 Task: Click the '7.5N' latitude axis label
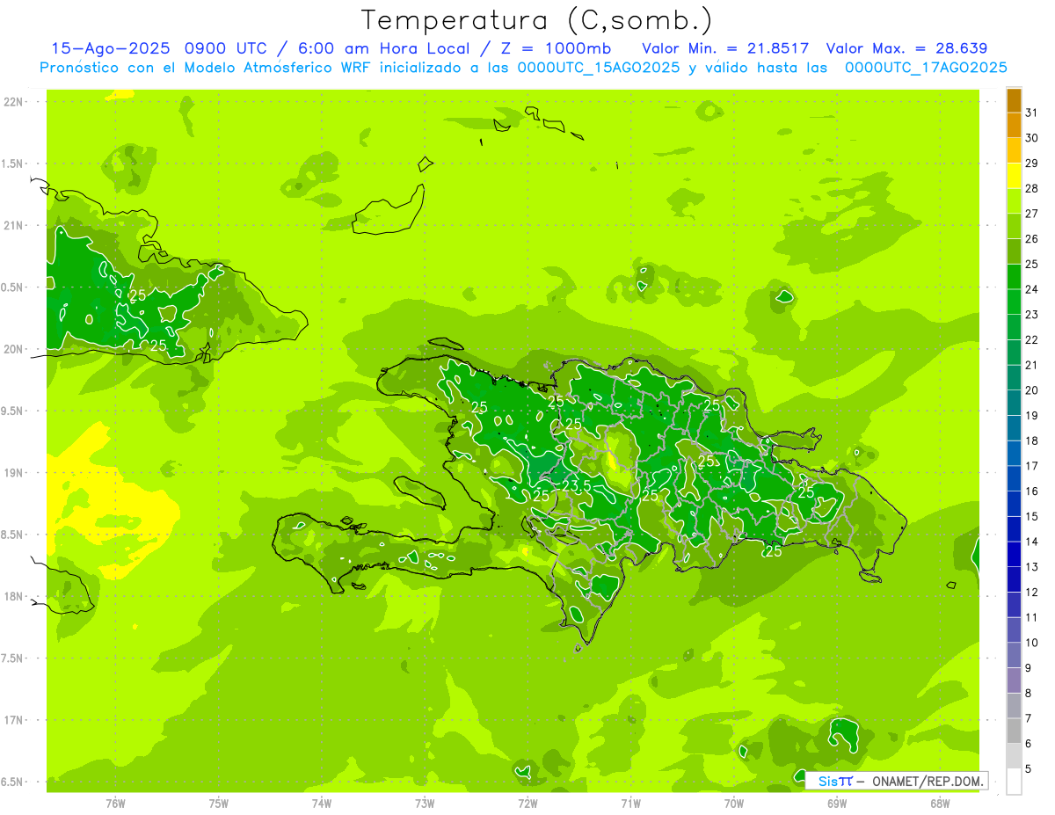(13, 658)
